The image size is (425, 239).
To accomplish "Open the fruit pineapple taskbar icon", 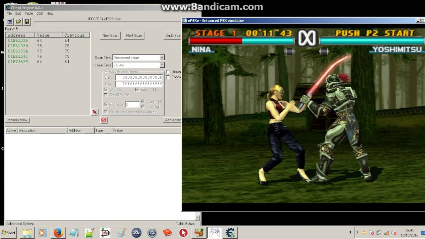I will pyautogui.click(x=199, y=233).
